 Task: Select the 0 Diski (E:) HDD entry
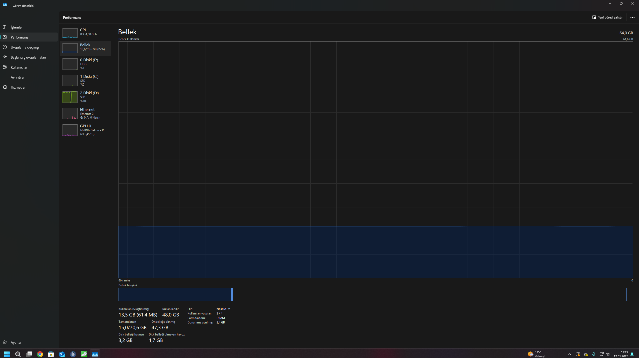click(x=85, y=64)
